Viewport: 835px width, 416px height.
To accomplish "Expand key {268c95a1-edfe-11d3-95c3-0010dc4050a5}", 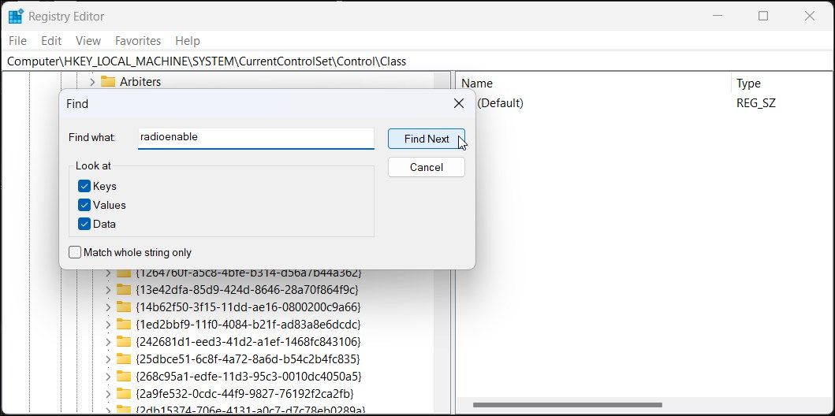I will click(108, 376).
